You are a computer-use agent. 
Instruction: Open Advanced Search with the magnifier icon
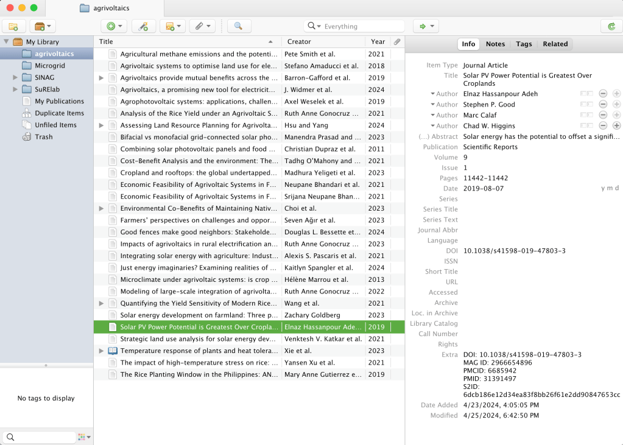point(239,26)
